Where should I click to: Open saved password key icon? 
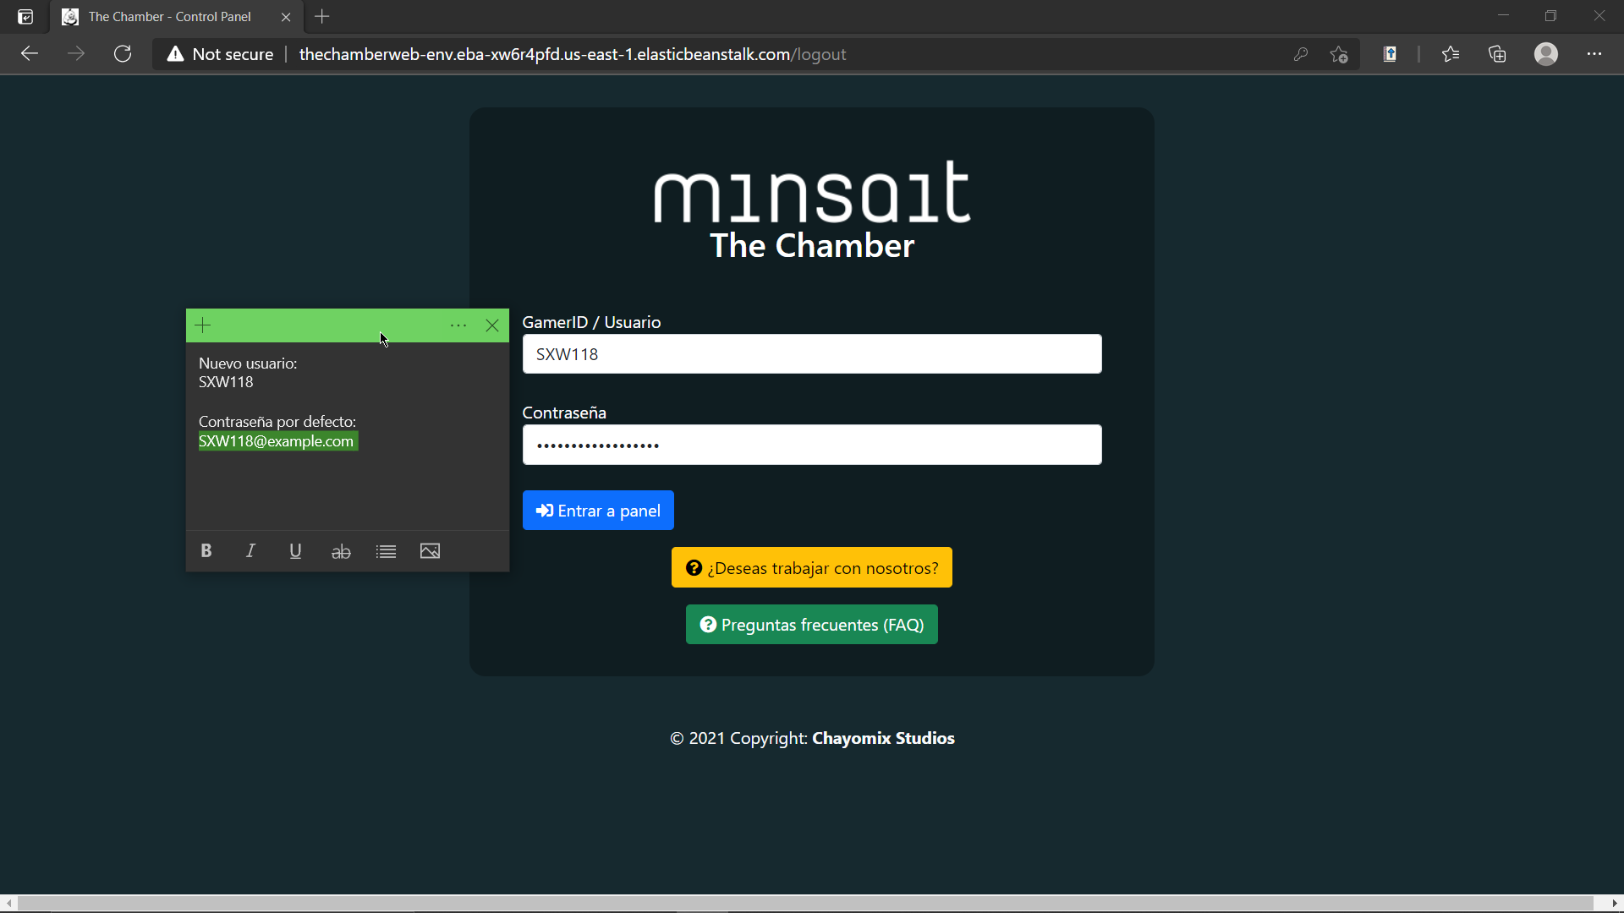coord(1301,54)
